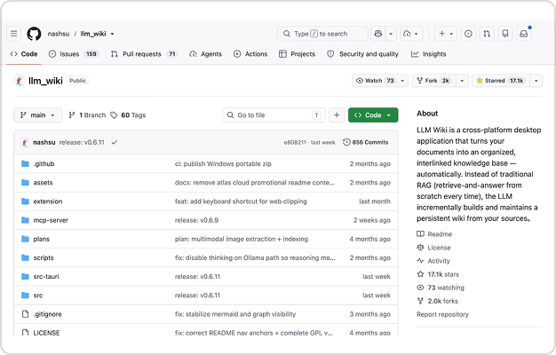Open the src-tauri folder icon

[25, 276]
